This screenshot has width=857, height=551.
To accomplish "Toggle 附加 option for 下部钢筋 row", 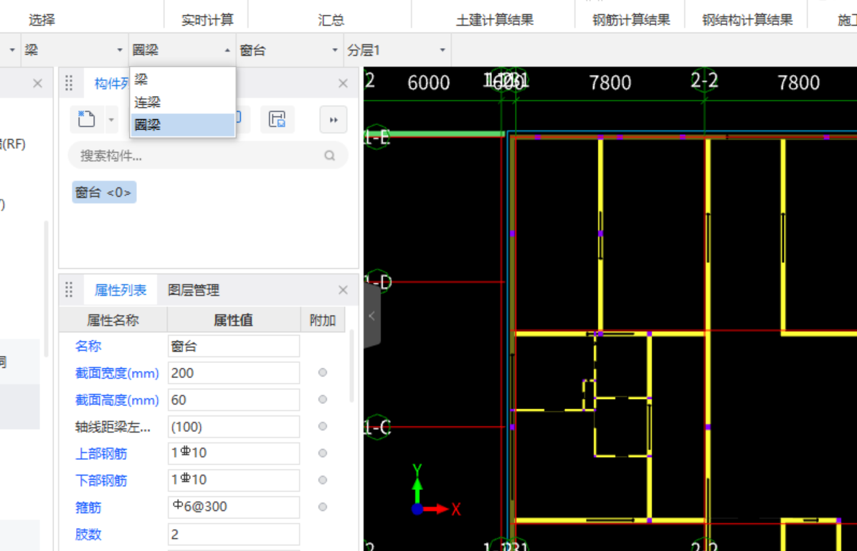I will click(323, 480).
